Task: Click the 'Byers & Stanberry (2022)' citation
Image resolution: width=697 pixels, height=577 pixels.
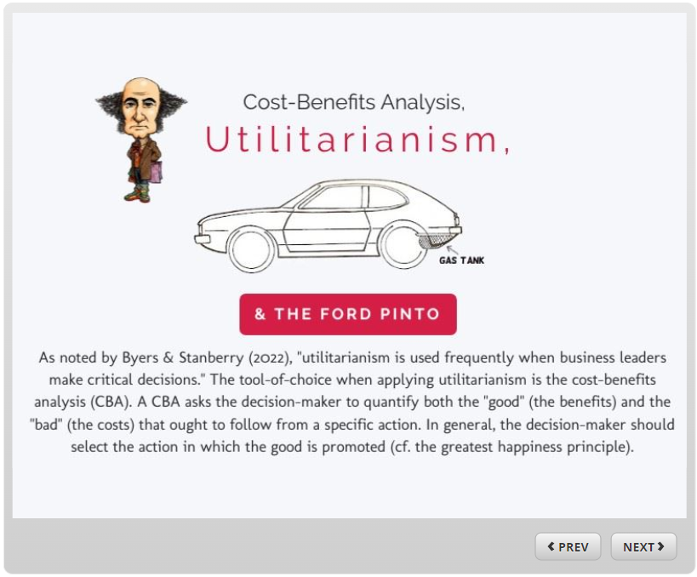Action: pyautogui.click(x=207, y=357)
